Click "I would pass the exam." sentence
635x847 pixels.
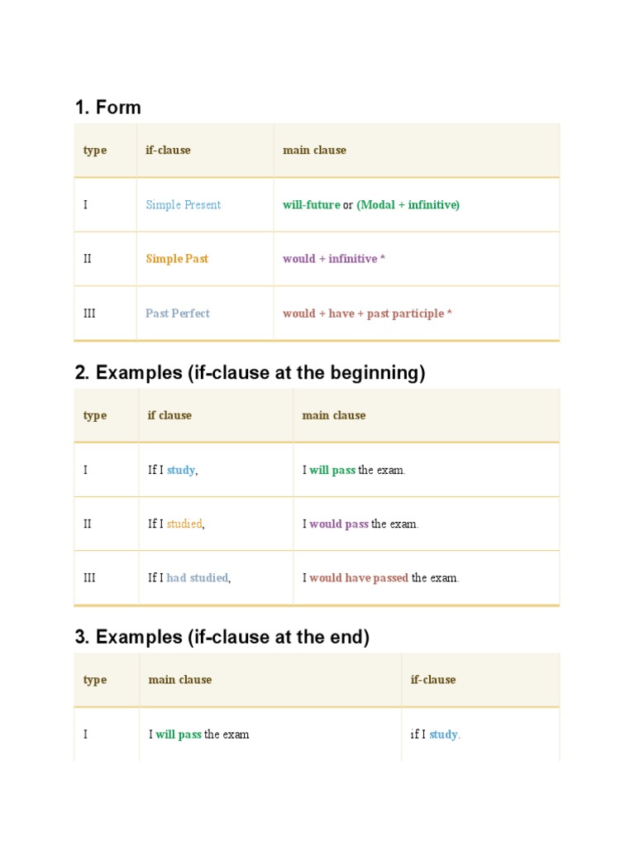coord(360,524)
